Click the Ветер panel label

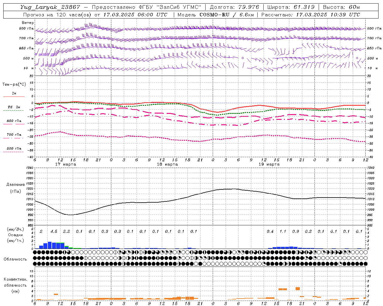pyautogui.click(x=28, y=23)
